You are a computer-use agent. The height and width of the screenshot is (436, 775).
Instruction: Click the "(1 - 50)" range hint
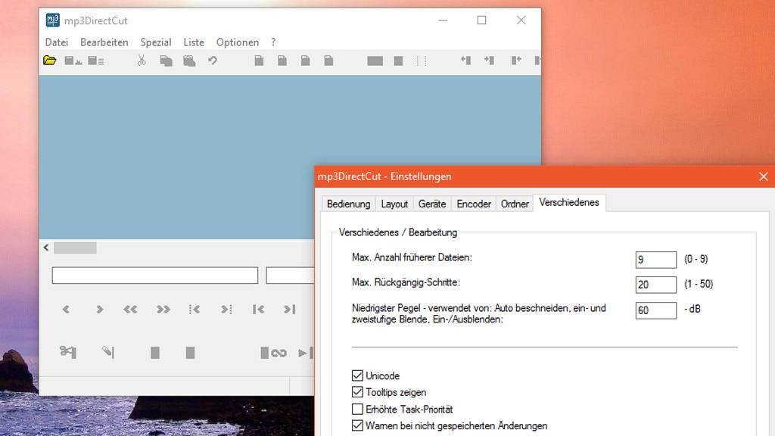(699, 284)
